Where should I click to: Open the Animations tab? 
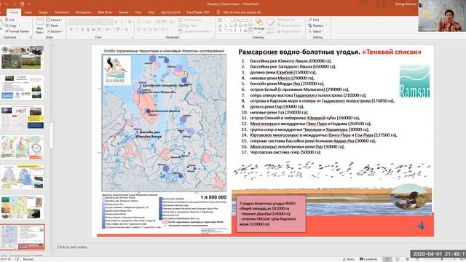click(x=83, y=12)
